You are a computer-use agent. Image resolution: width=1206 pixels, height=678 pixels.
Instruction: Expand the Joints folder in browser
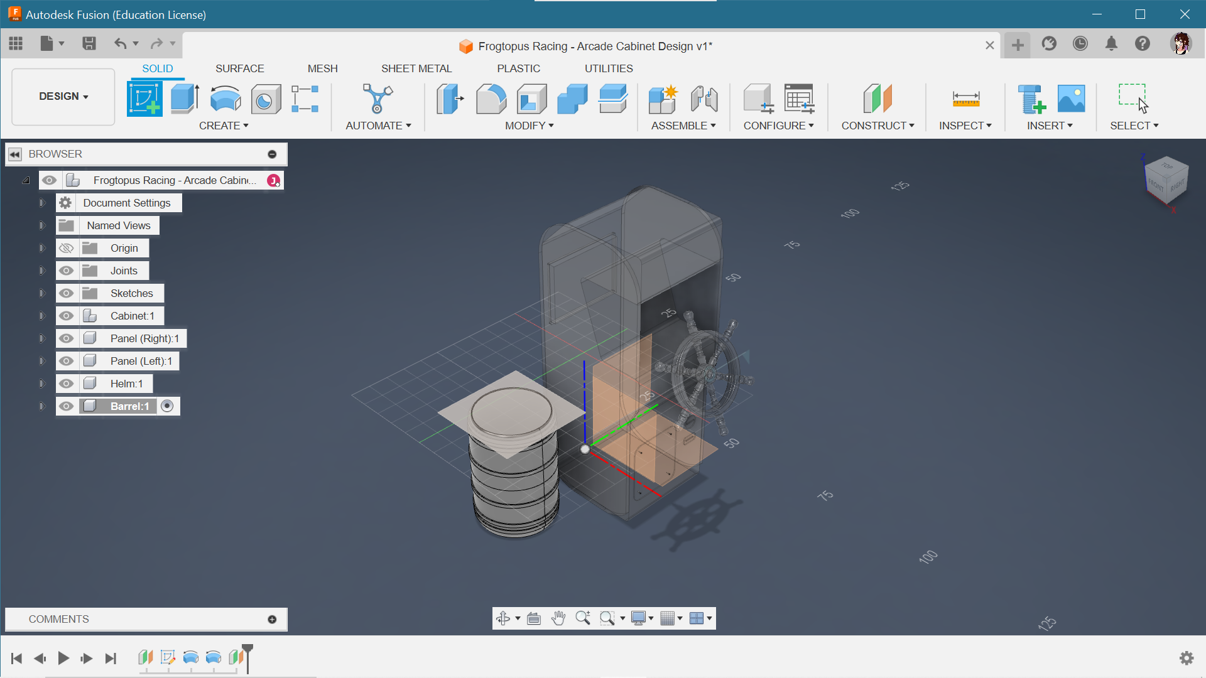point(42,270)
